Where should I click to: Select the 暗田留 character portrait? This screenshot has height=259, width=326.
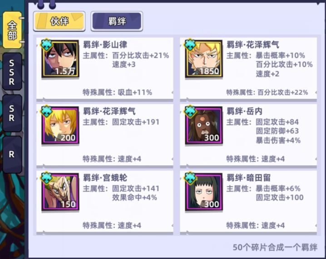pyautogui.click(x=204, y=192)
